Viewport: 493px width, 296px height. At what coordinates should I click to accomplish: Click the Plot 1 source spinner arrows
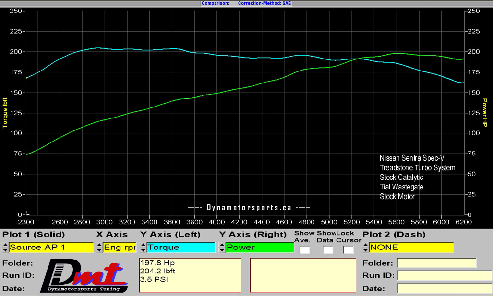[x=5, y=247]
